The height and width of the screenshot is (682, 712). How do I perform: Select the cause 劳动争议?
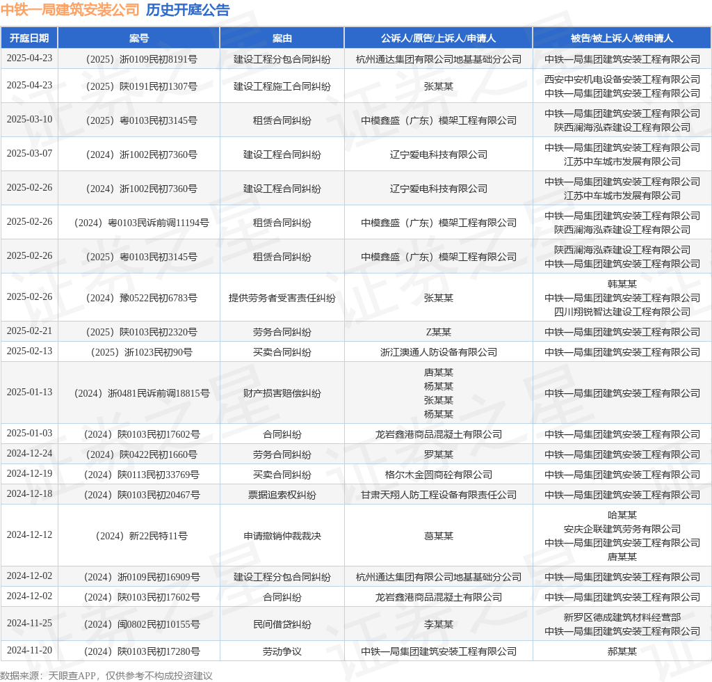click(282, 651)
